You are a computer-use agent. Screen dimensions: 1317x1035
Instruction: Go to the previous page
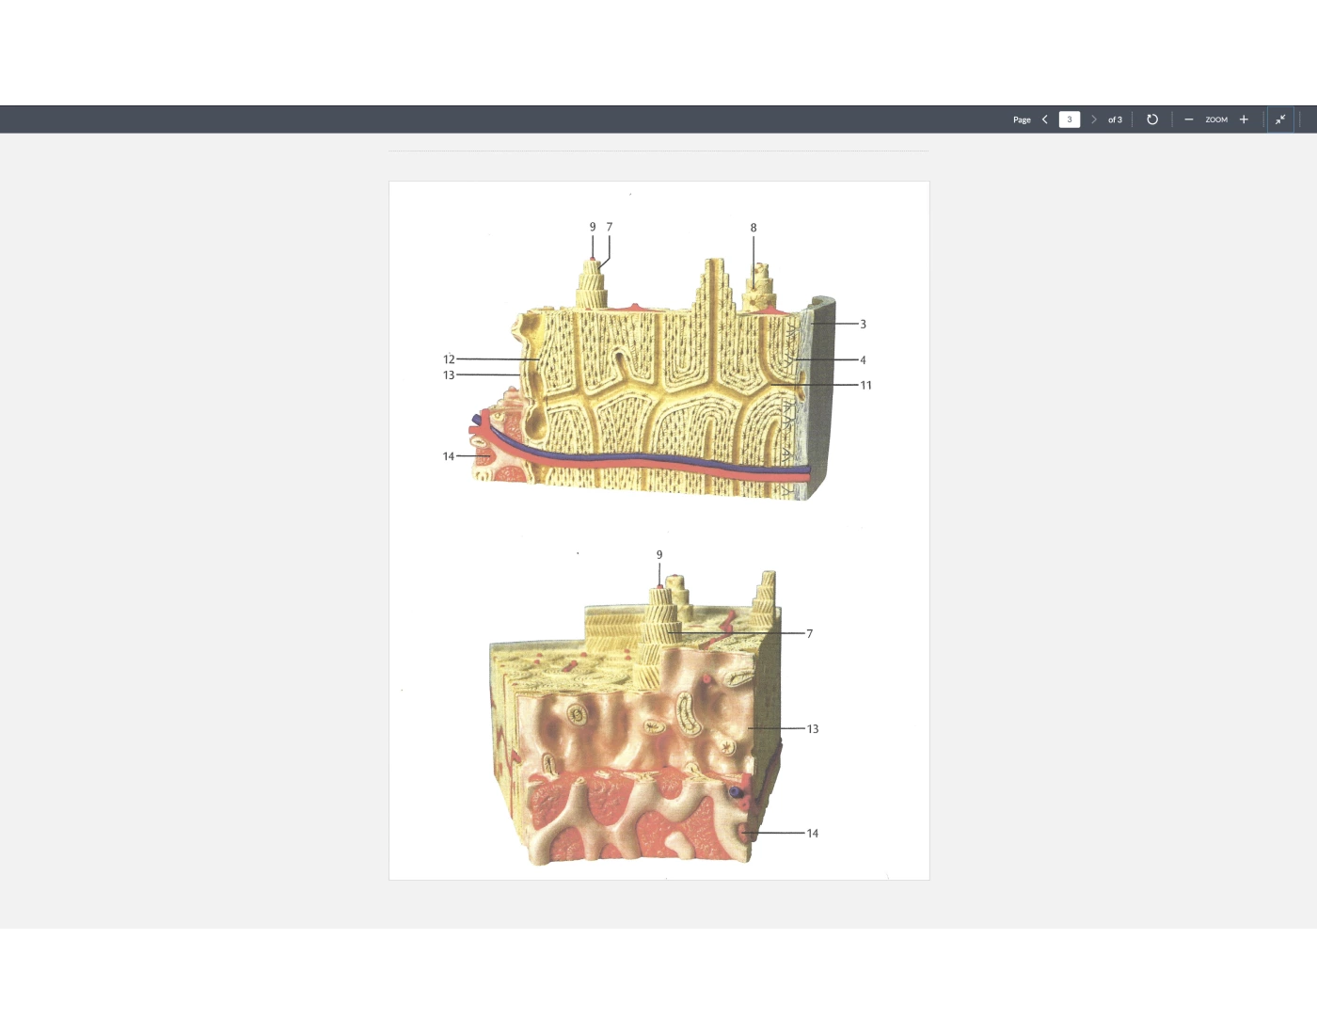pyautogui.click(x=1045, y=119)
